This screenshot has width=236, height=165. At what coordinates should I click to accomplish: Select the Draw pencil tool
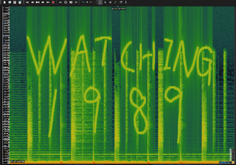tap(116, 2)
